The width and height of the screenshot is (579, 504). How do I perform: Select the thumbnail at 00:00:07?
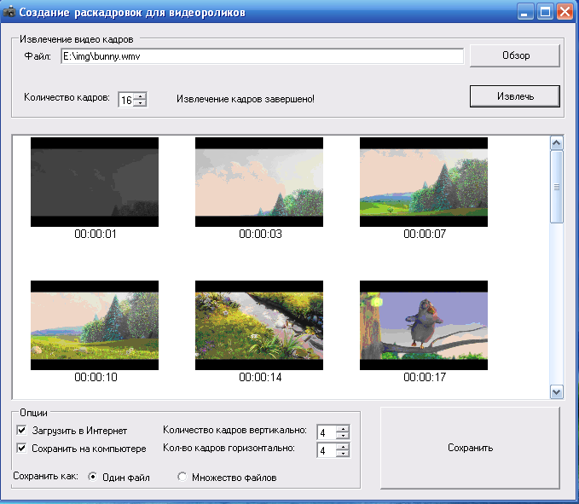[x=424, y=182]
